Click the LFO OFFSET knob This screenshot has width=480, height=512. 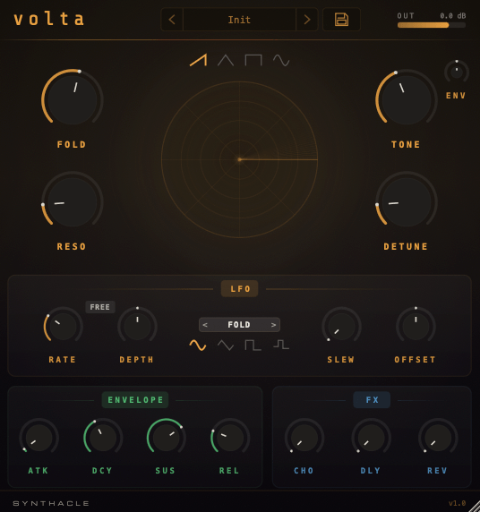(416, 326)
